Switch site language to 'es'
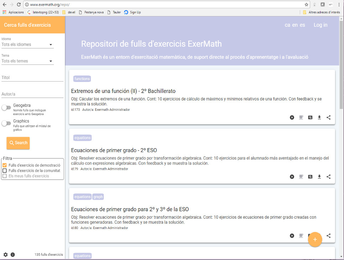The height and width of the screenshot is (260, 344). tap(302, 25)
